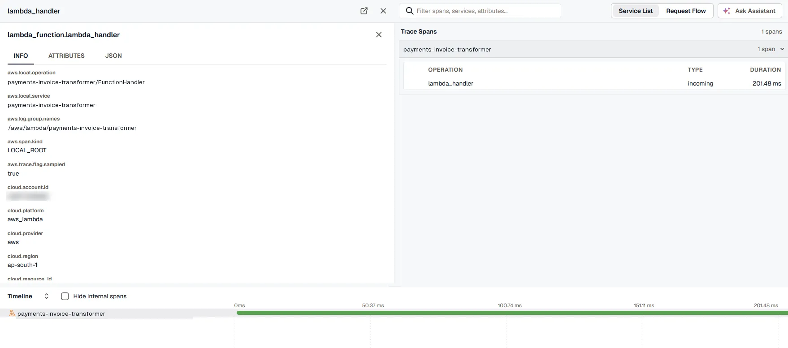Screen dimensions: 788x348
Task: Click the 100.74 ms timeline tick label
Action: (x=510, y=305)
